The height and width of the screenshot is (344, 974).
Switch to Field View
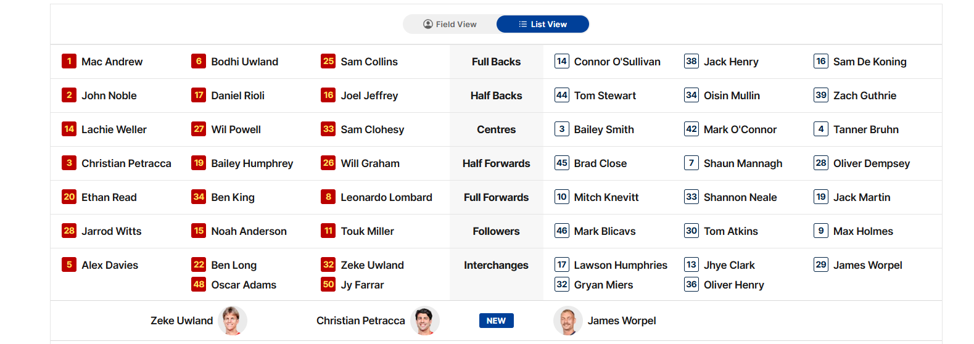click(x=450, y=24)
